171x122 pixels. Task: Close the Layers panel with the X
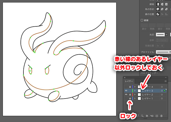tap(125, 78)
